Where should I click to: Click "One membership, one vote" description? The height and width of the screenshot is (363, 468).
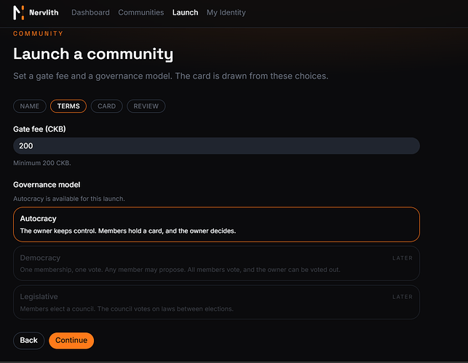pos(180,270)
